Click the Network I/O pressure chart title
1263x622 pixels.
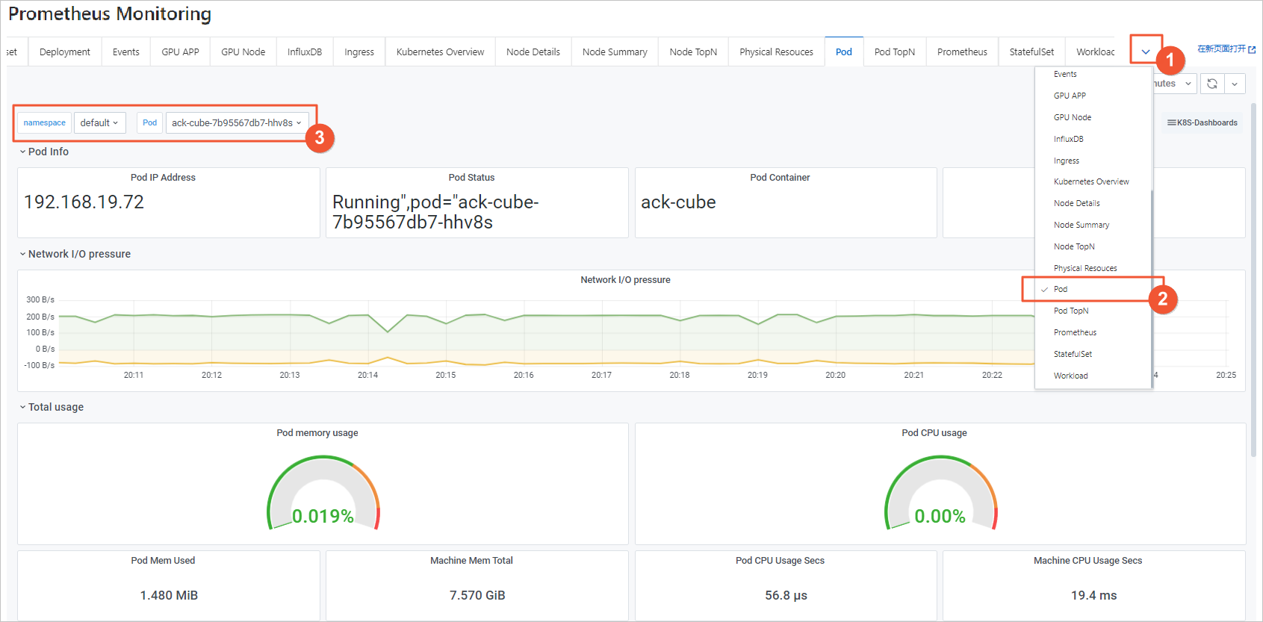(x=625, y=280)
